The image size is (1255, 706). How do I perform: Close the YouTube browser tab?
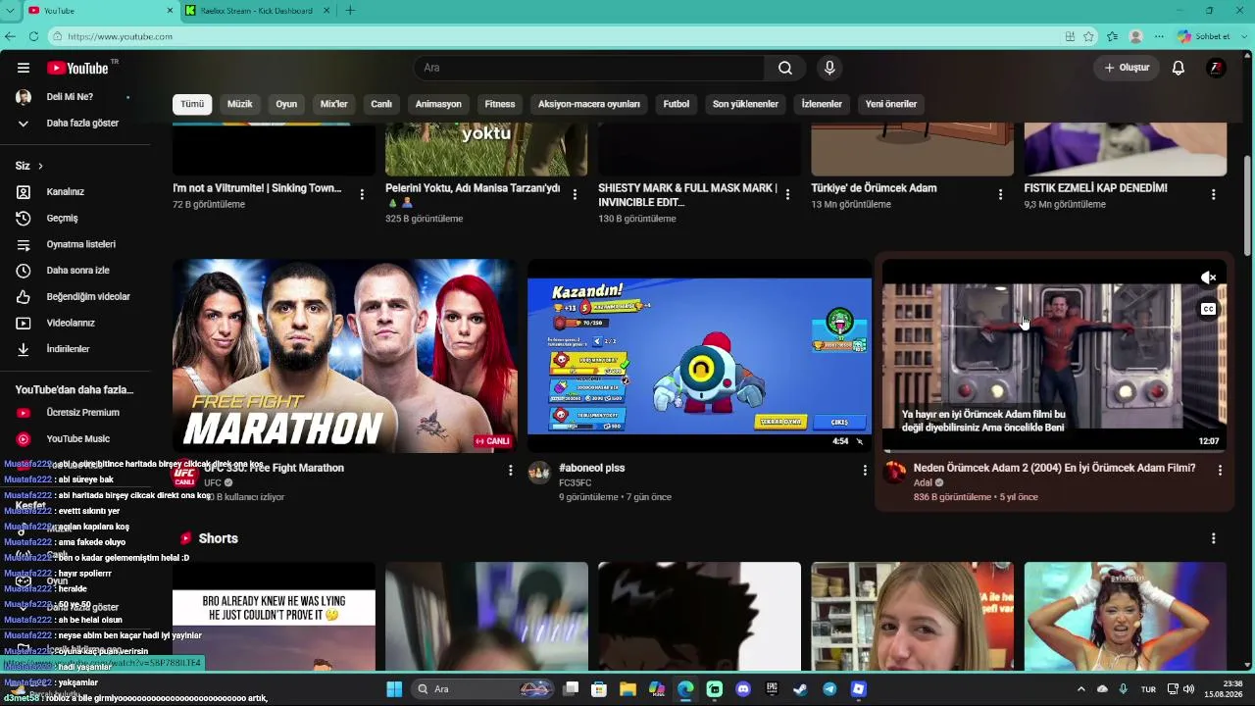point(170,11)
